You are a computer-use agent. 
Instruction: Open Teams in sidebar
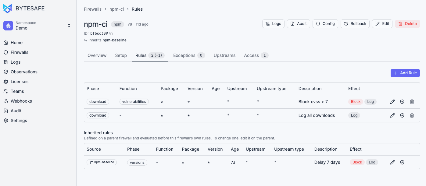17,91
